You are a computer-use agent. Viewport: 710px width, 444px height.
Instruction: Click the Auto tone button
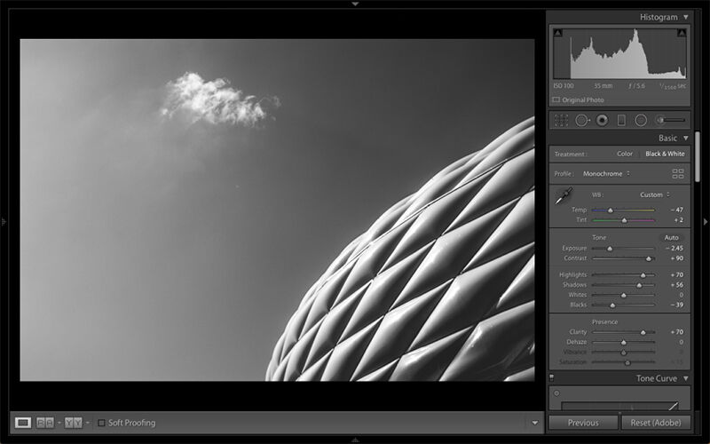[671, 237]
